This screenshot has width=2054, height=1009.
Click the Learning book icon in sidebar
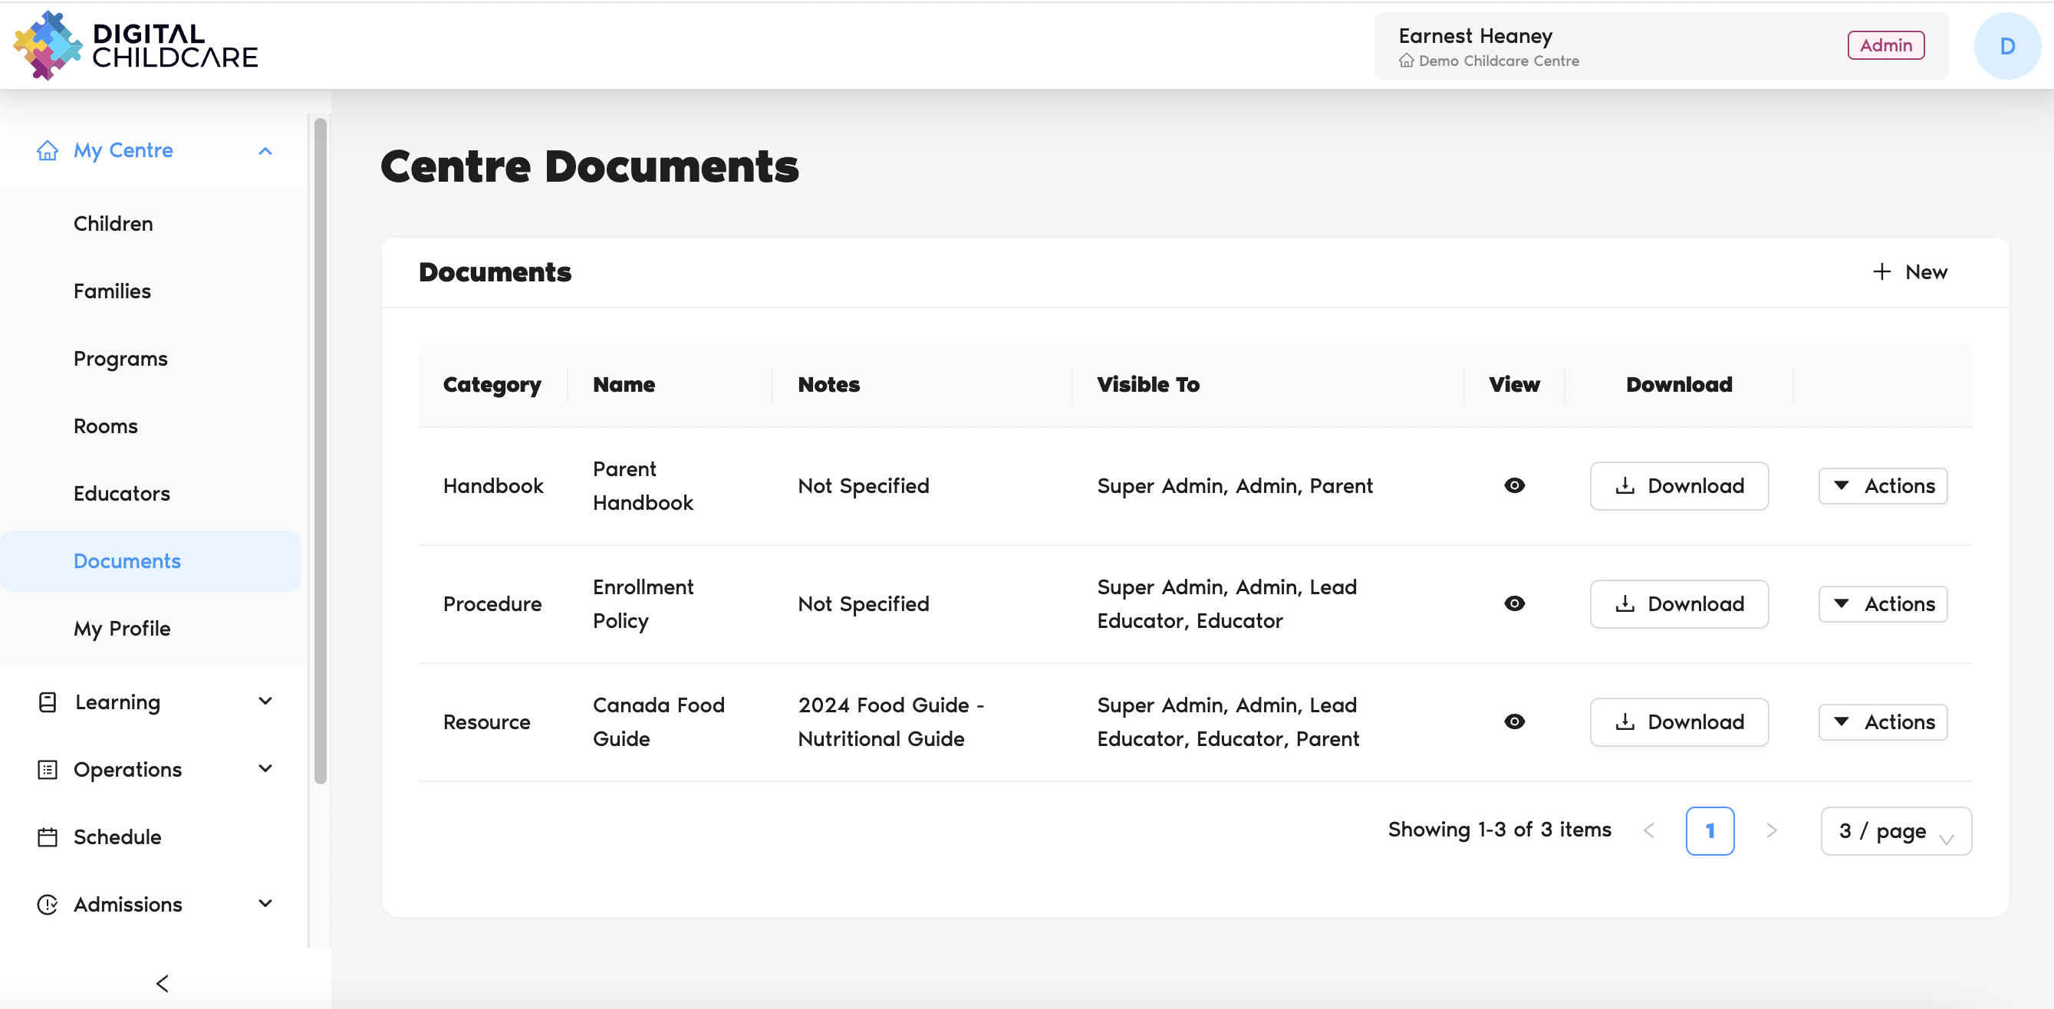pyautogui.click(x=47, y=702)
